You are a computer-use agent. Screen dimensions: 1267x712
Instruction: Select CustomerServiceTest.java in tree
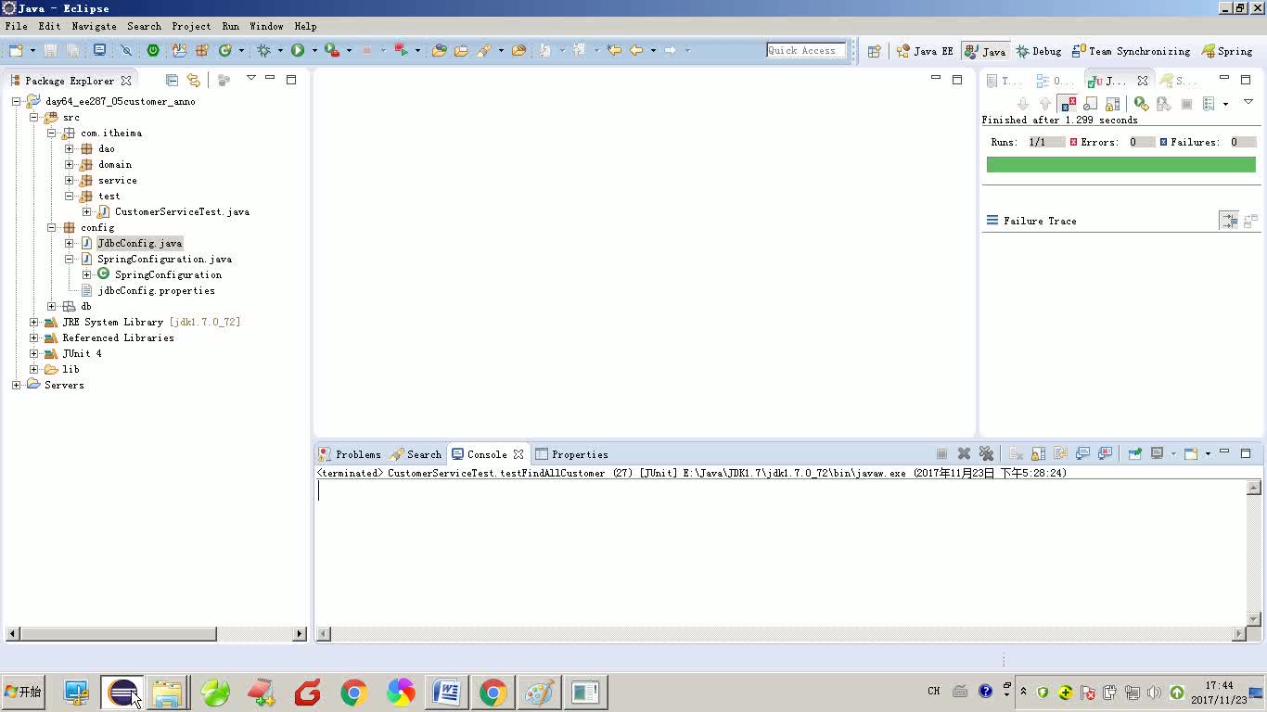pyautogui.click(x=182, y=211)
